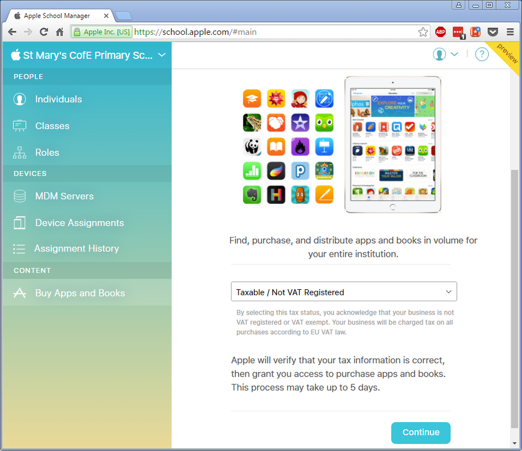Click the MDM Servers database icon
This screenshot has height=451, width=522.
pos(20,196)
